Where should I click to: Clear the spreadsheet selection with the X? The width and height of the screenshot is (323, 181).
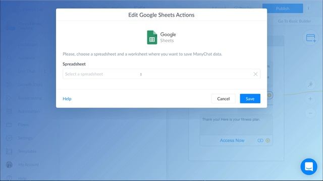click(x=255, y=74)
